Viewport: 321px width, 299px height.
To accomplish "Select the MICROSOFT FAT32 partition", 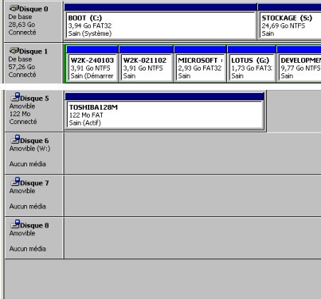I will pyautogui.click(x=200, y=68).
